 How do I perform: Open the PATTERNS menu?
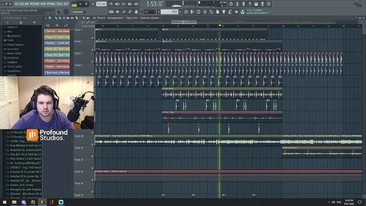pos(34,4)
